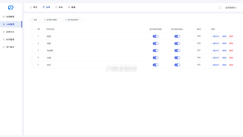This screenshot has height=137, width=243.
Task: Toggle 是否每日更新 switch for 综艺
Action: point(155,65)
